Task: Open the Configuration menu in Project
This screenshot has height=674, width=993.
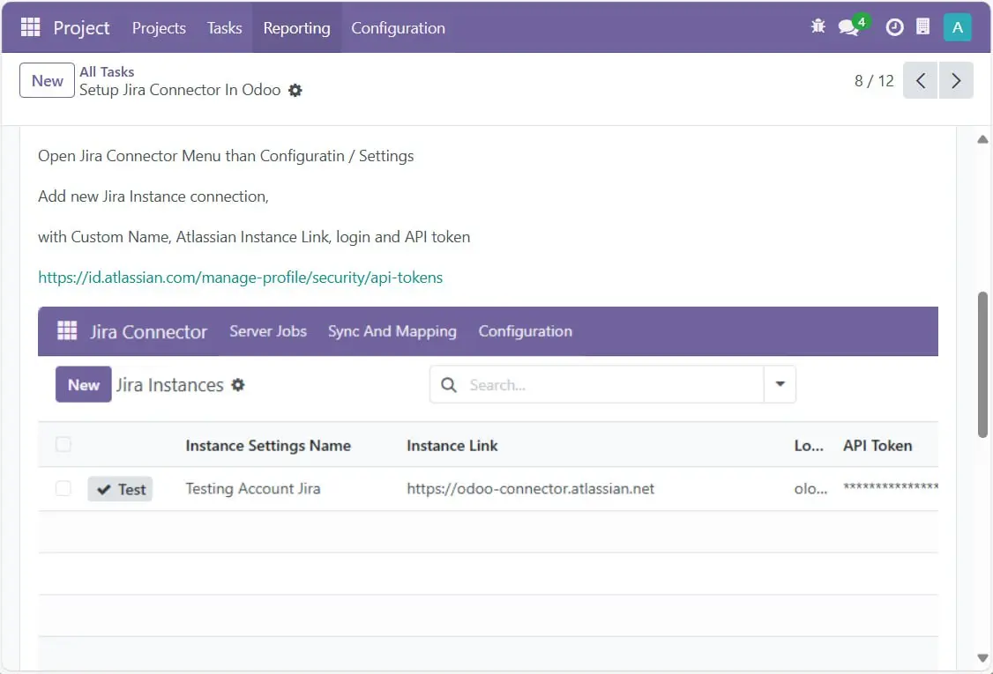Action: pos(398,28)
